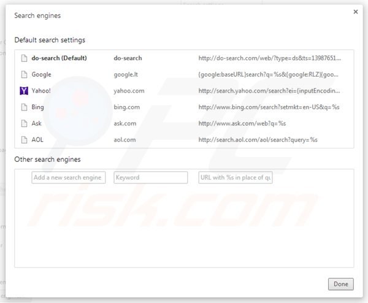Click the Done button
The width and height of the screenshot is (368, 303).
click(341, 284)
